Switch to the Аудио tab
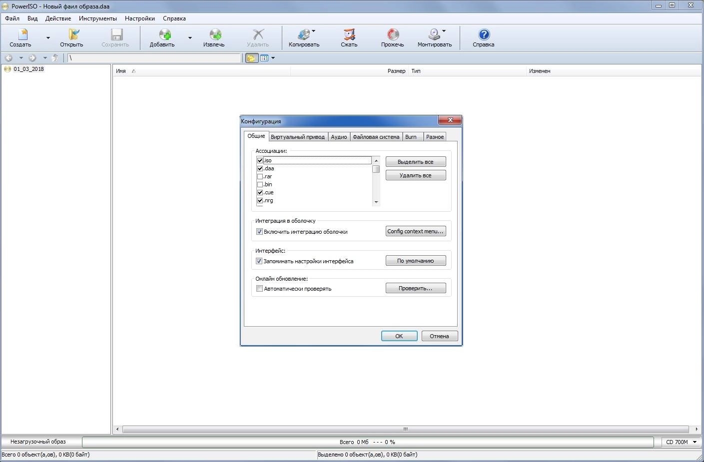This screenshot has width=704, height=462. coord(339,137)
